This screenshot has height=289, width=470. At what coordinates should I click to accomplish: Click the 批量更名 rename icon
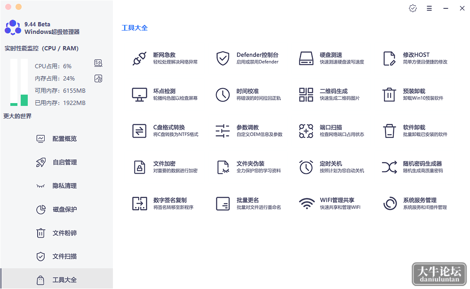223,203
